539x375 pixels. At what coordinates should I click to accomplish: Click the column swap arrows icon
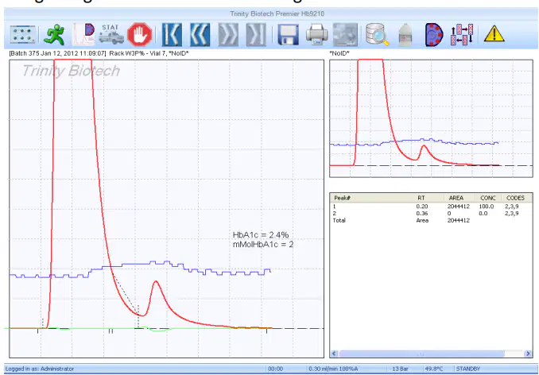(x=463, y=35)
